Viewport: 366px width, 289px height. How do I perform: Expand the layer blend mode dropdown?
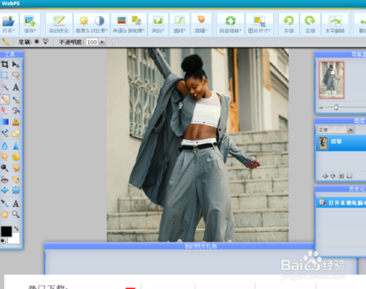click(x=351, y=130)
